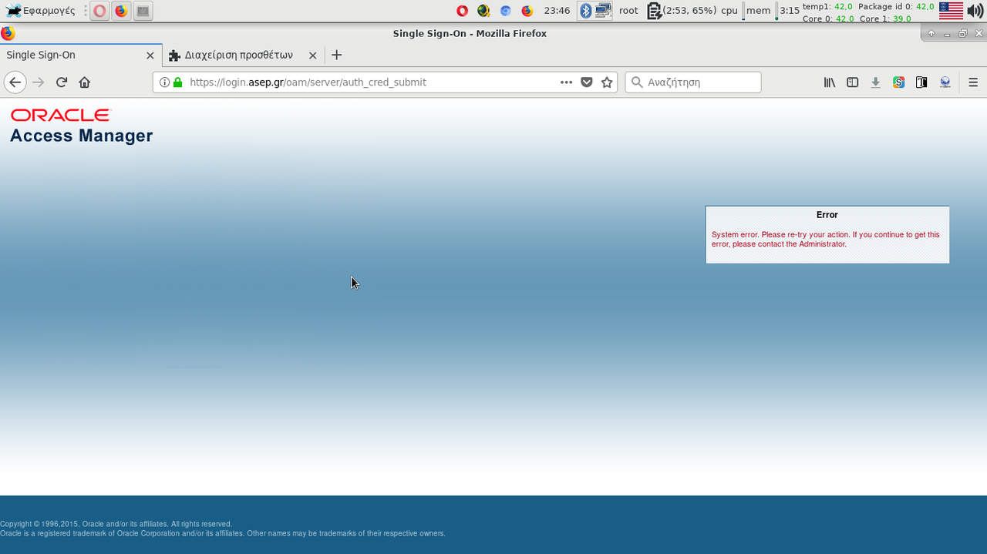The image size is (987, 554).
Task: Reload the current page
Action: point(62,82)
